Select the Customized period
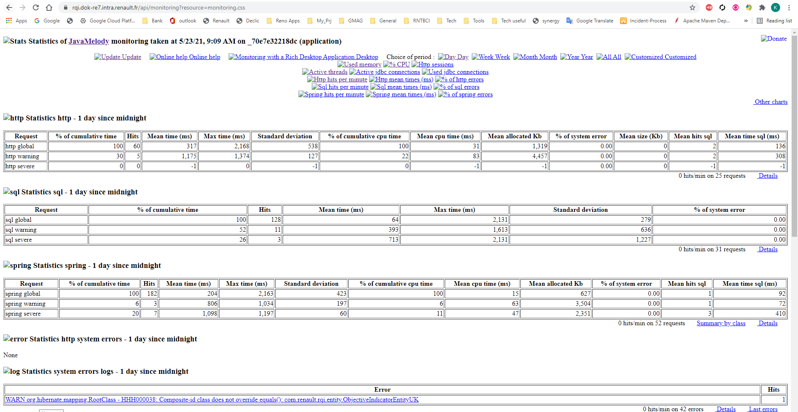 660,57
